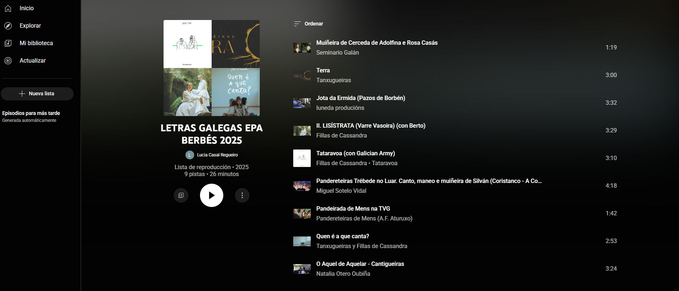Click the Explorar compass icon
Screen dimensions: 679x291
coord(8,26)
